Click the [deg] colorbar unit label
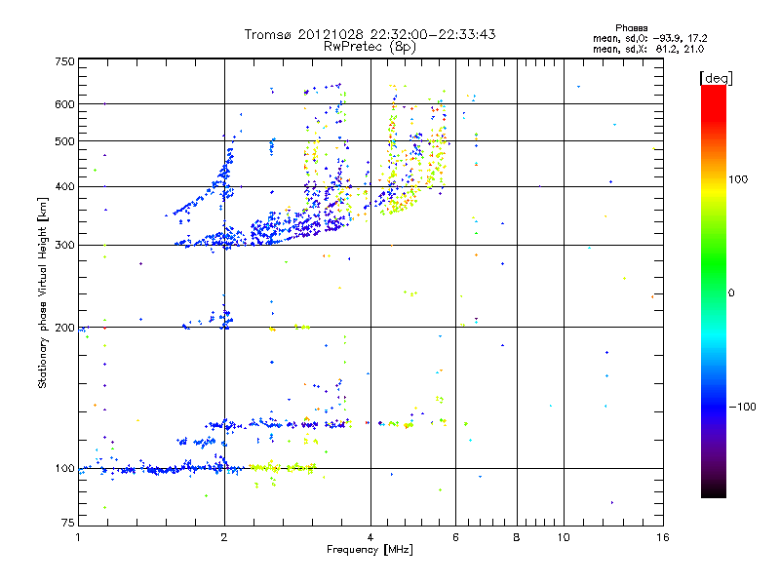 [716, 78]
